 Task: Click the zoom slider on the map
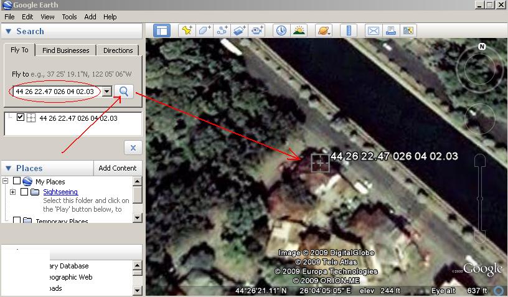480,198
